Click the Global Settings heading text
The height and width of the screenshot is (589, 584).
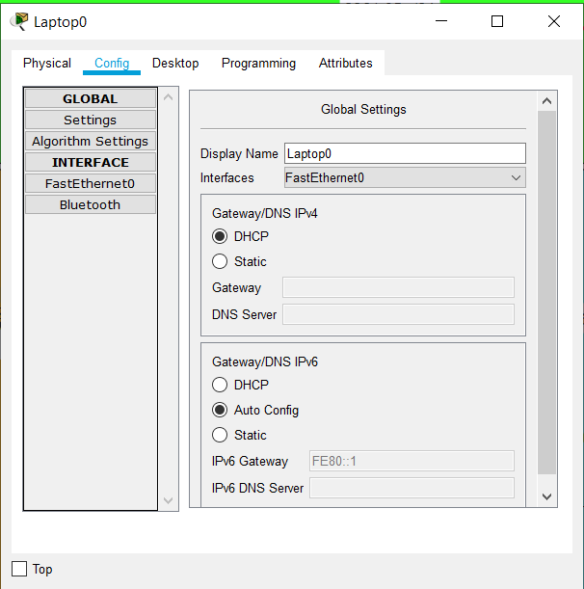tap(363, 109)
